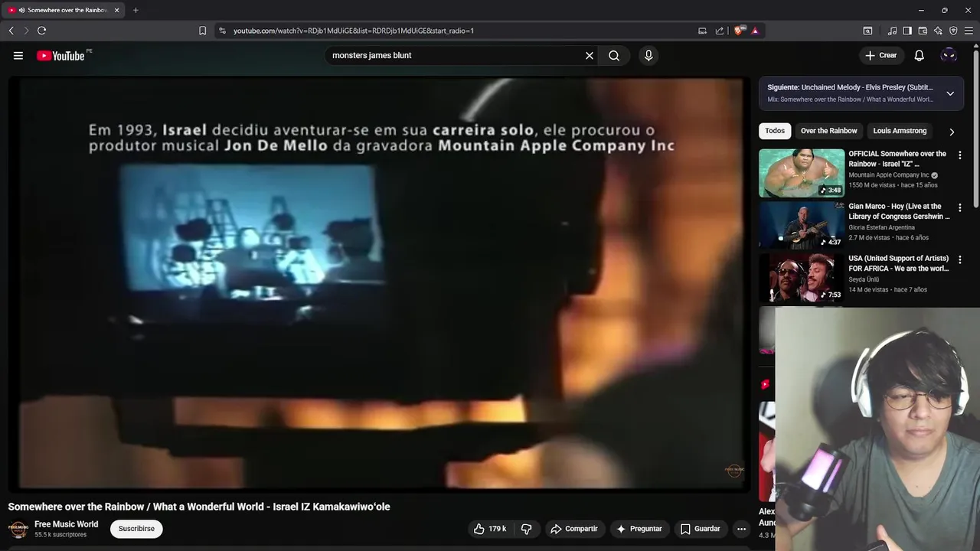Expand the Siguiente mix playlist panel
Image resolution: width=980 pixels, height=551 pixels.
coord(950,93)
